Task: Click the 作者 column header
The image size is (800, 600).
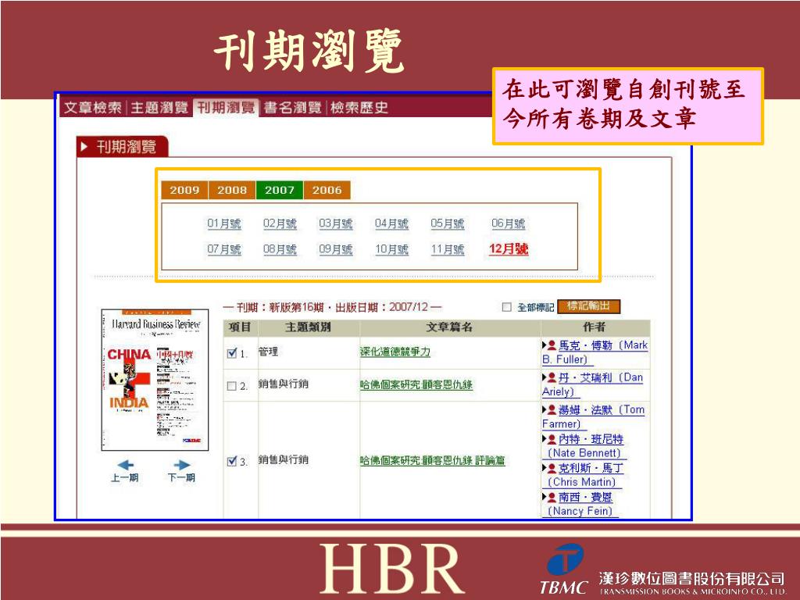Action: point(595,327)
